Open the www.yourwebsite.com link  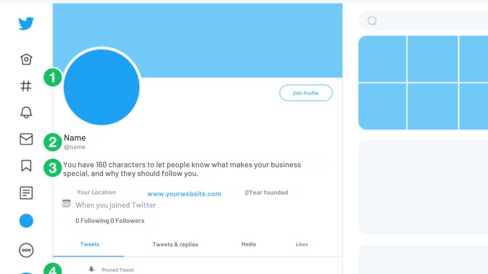tap(184, 194)
